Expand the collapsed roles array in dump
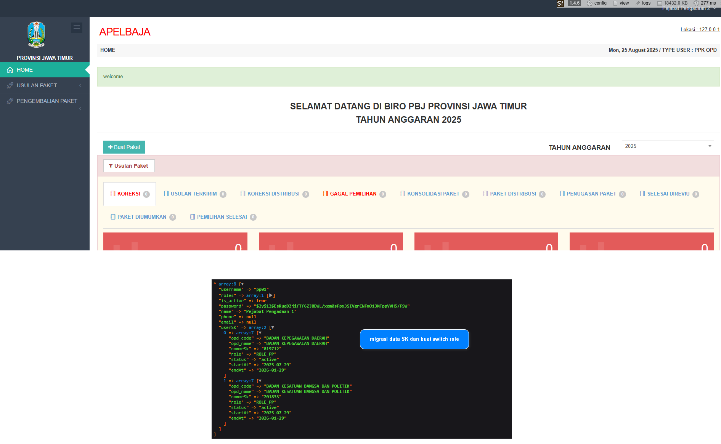Screen dimensions: 721x444 pyautogui.click(x=271, y=295)
